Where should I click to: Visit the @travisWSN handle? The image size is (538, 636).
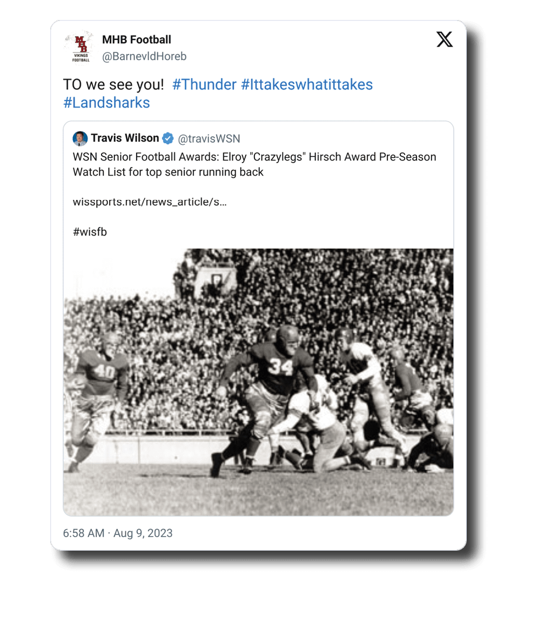point(209,139)
